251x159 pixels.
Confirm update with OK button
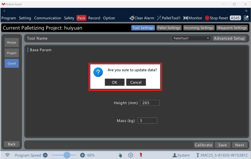point(115,82)
